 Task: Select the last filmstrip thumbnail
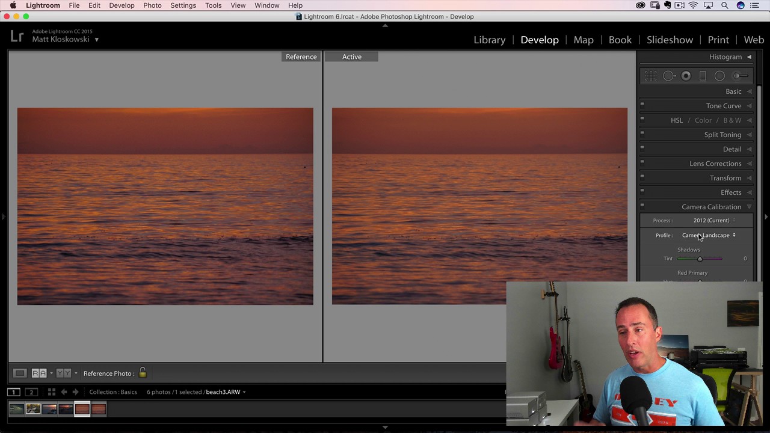tap(99, 410)
